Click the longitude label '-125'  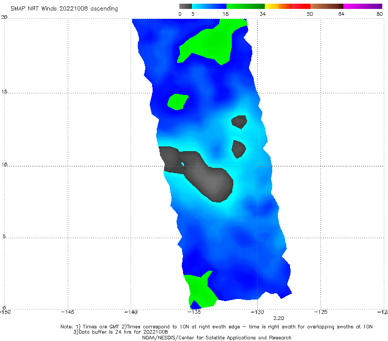(321, 312)
